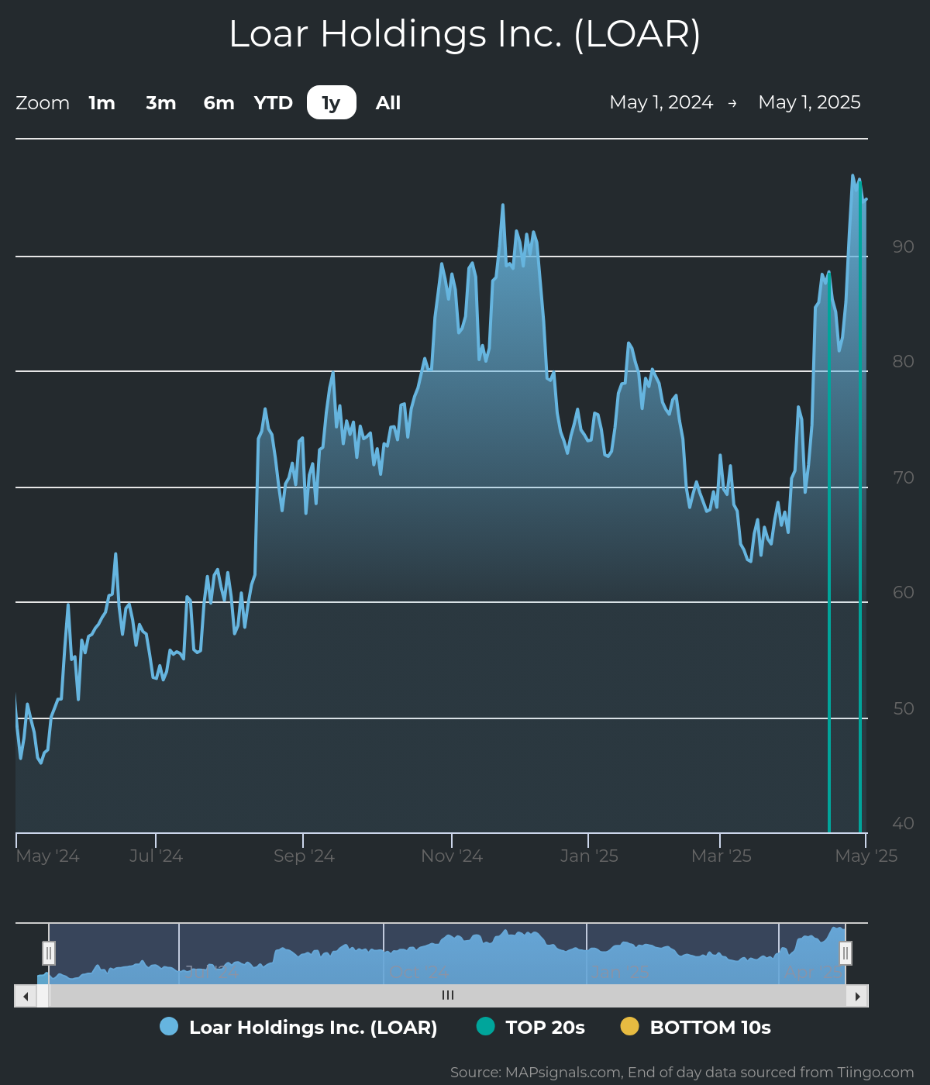Click the Mar '25 date axis label
930x1085 pixels.
[722, 856]
